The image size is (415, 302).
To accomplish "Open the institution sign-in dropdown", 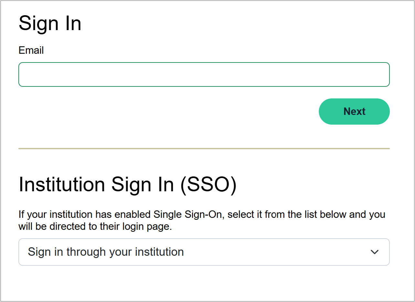I will (204, 252).
